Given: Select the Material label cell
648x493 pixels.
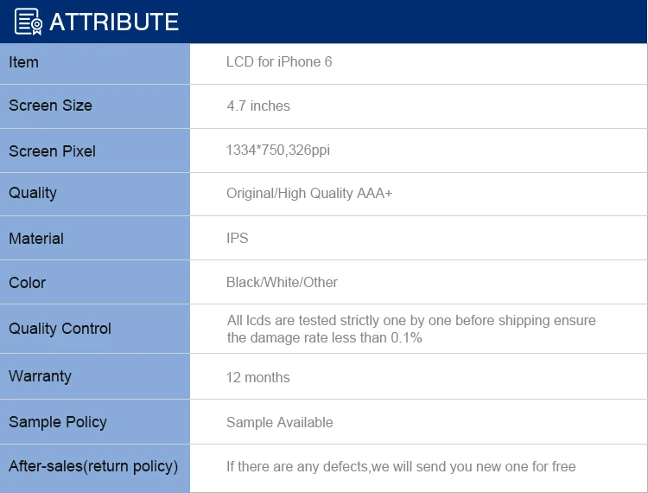Looking at the screenshot, I should click(x=36, y=239).
